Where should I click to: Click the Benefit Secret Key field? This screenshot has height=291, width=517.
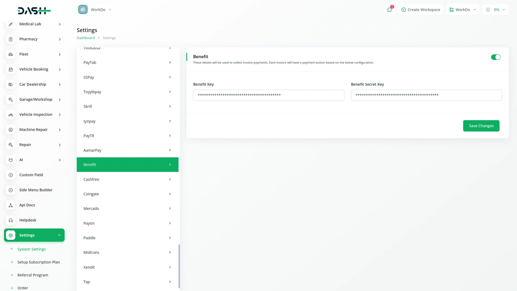426,95
